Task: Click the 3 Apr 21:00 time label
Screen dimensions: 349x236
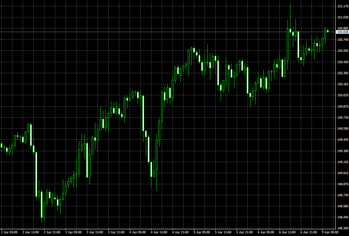Action: point(116,232)
